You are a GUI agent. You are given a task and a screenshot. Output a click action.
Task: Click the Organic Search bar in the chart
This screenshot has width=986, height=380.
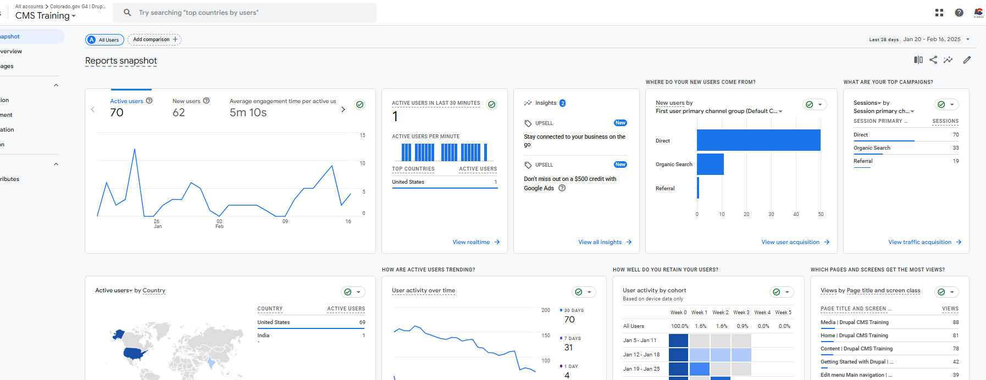710,164
